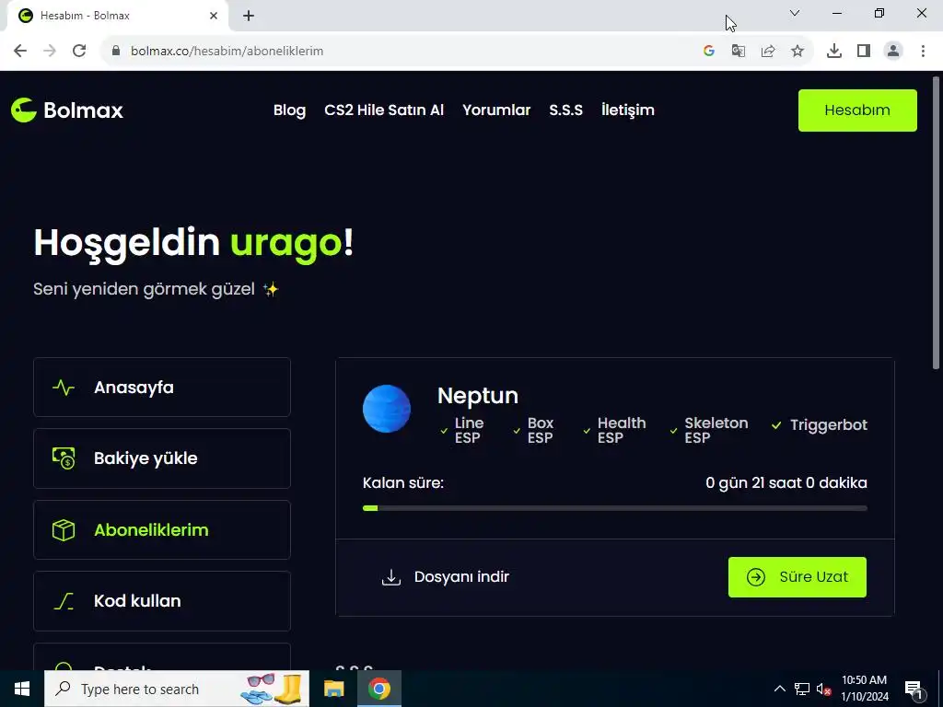This screenshot has height=707, width=943.
Task: Click the page vertical scrollbar
Action: (937, 224)
